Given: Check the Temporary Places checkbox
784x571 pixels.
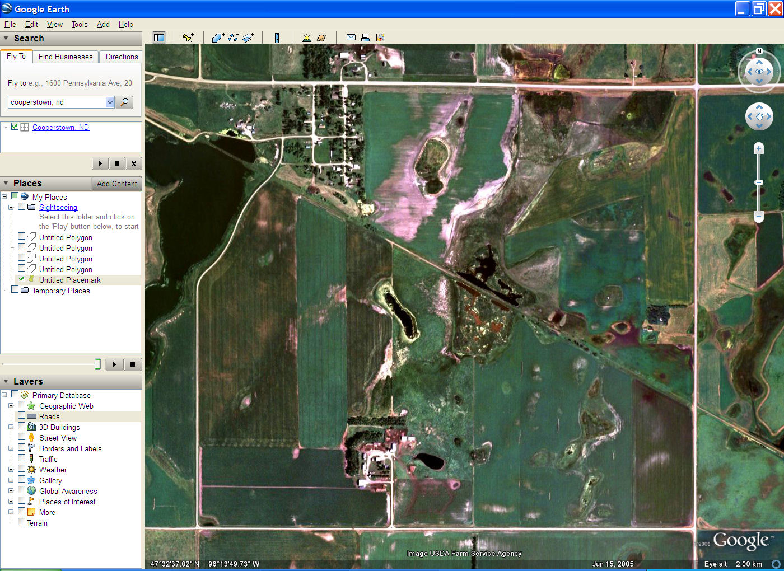Looking at the screenshot, I should 15,289.
